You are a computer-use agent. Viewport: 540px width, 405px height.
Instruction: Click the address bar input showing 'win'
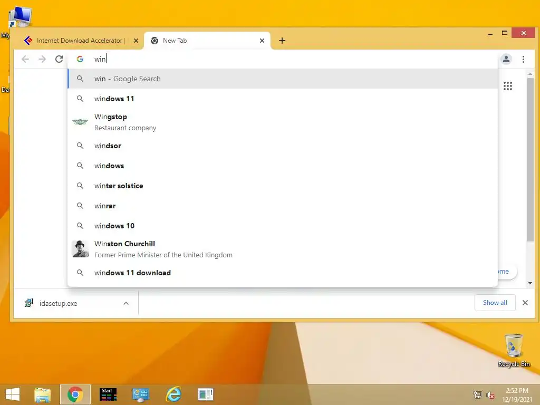click(x=283, y=59)
